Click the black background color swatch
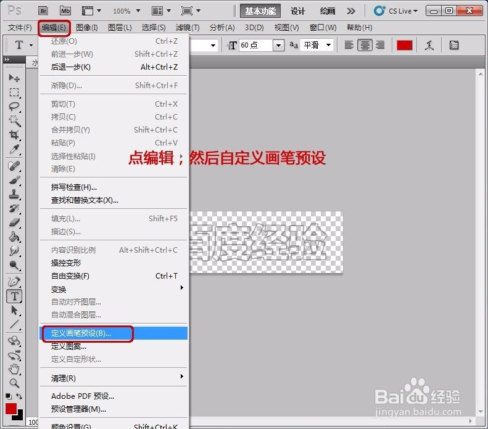Viewport: 488px width, 429px height. coord(19,416)
